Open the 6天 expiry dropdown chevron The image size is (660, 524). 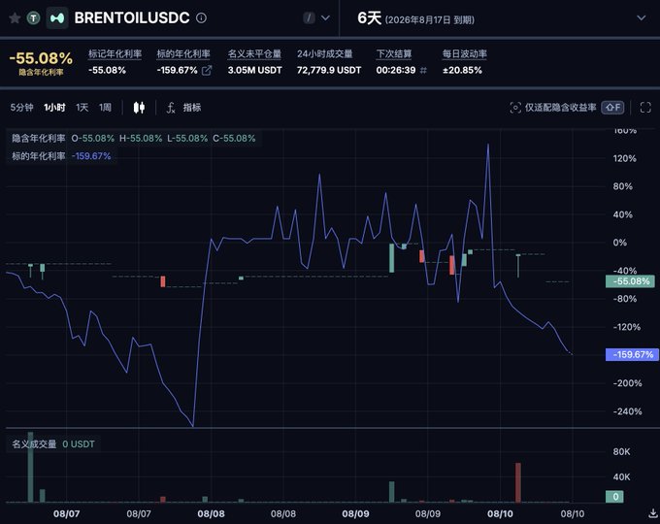pyautogui.click(x=641, y=17)
